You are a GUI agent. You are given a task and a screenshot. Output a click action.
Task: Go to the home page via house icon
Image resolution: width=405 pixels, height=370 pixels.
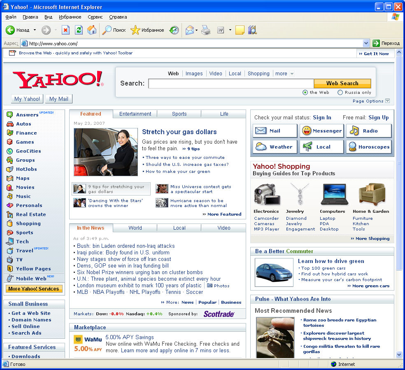pos(92,30)
